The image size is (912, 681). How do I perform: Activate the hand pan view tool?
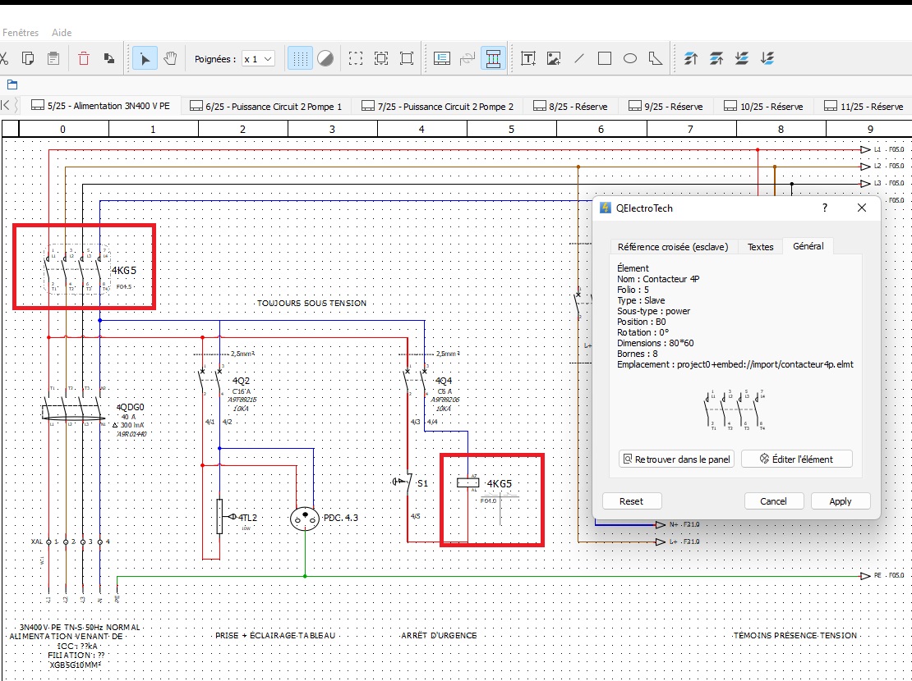(170, 59)
